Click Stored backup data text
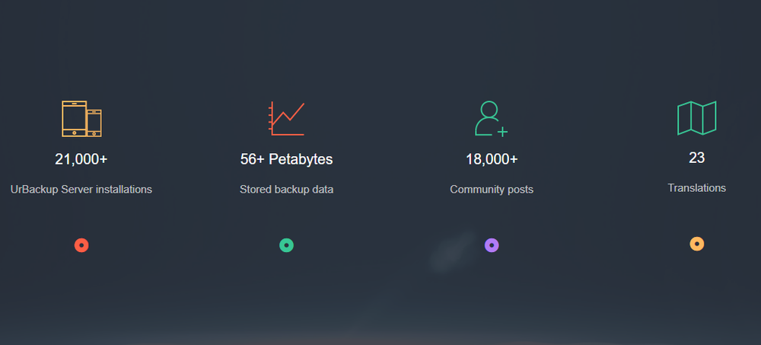The image size is (761, 345). tap(286, 190)
